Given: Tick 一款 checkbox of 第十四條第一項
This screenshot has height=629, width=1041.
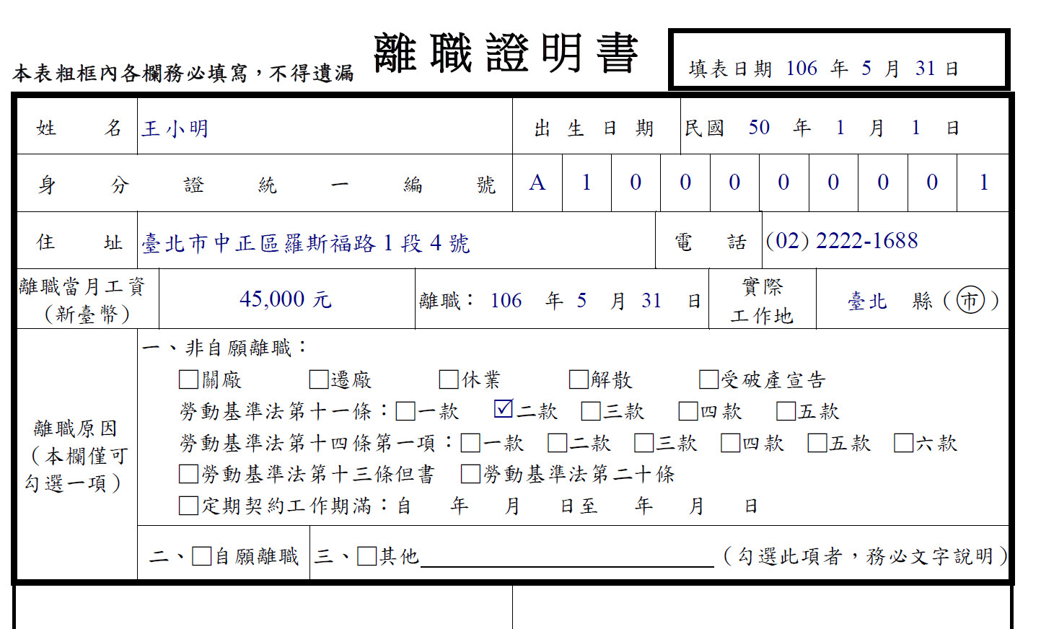Looking at the screenshot, I should tap(470, 443).
